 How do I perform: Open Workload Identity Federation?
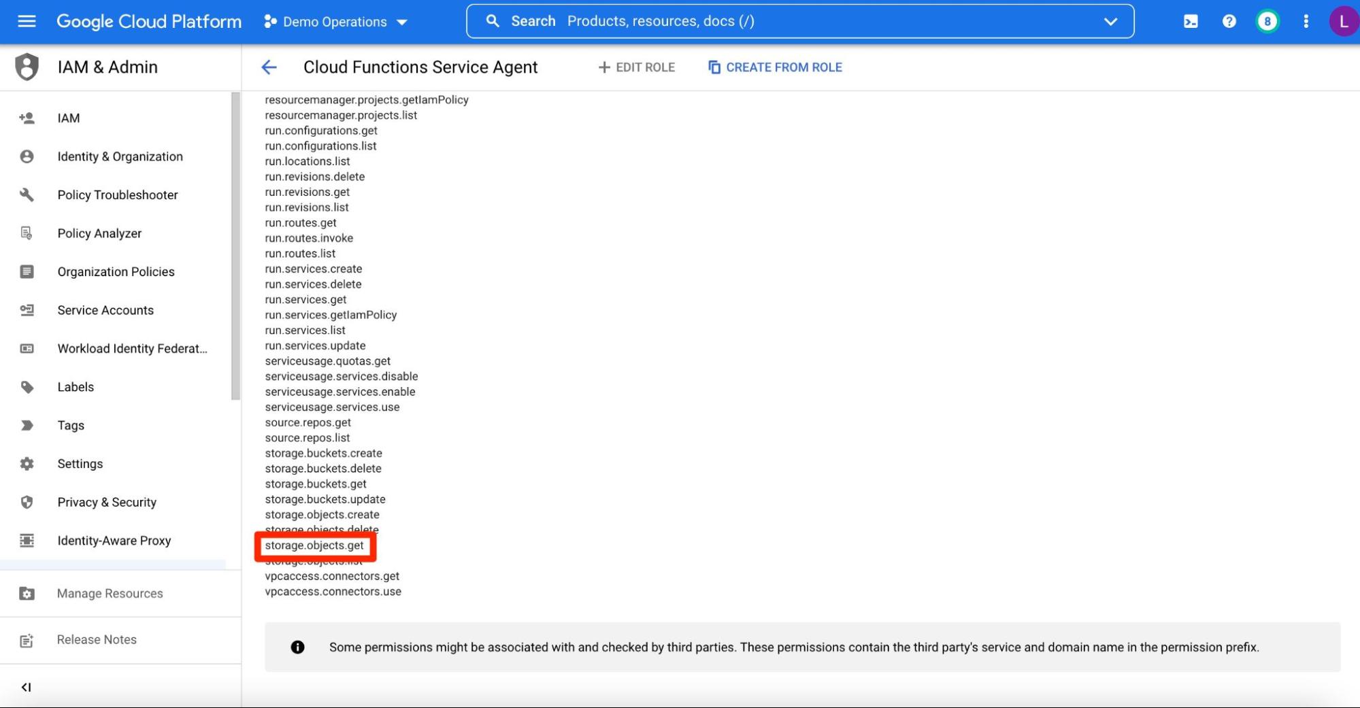(133, 349)
